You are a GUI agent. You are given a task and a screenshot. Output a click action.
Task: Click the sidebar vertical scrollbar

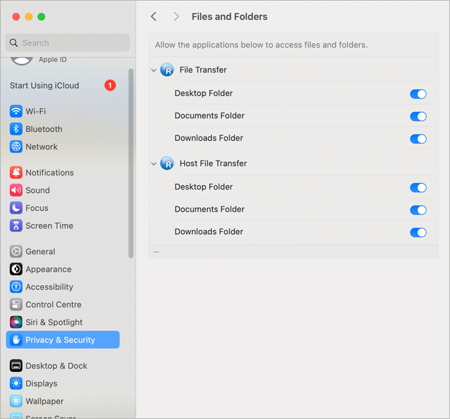coord(130,161)
